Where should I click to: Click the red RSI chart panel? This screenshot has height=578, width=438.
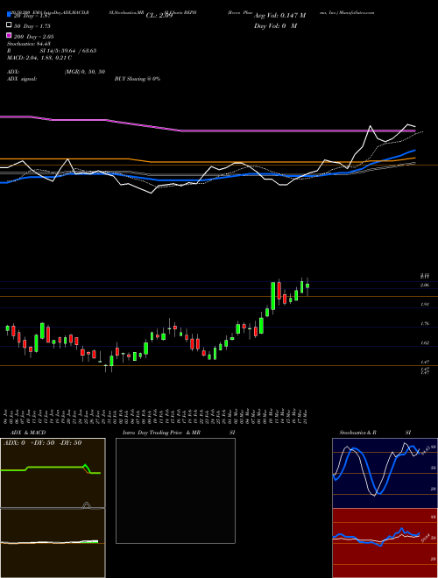pos(385,543)
